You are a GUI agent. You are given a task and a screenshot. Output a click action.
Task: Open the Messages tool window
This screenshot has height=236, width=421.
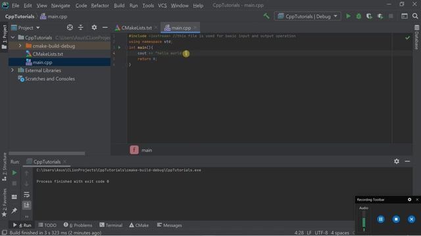pyautogui.click(x=170, y=225)
